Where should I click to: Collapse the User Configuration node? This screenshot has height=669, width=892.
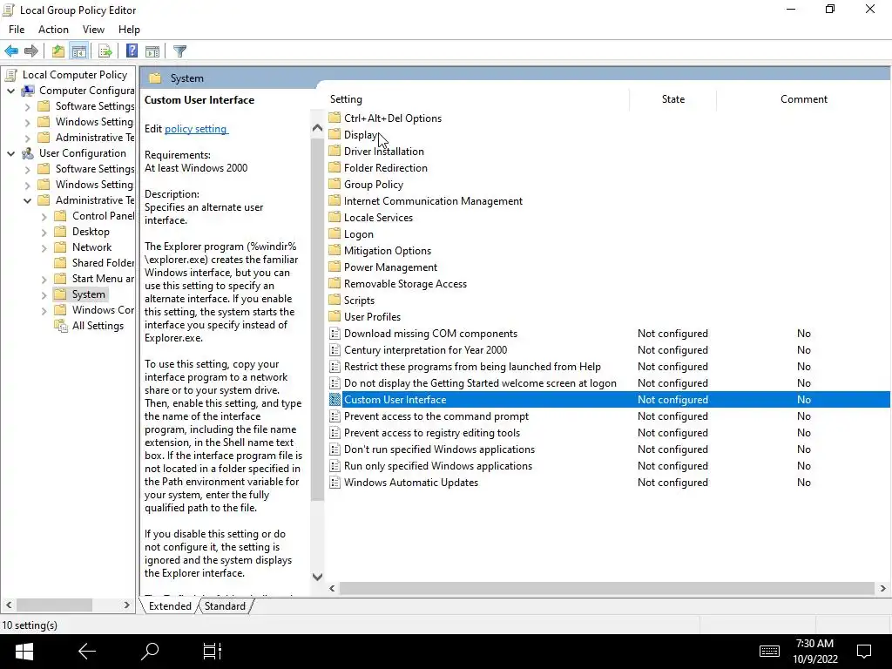[x=10, y=153]
